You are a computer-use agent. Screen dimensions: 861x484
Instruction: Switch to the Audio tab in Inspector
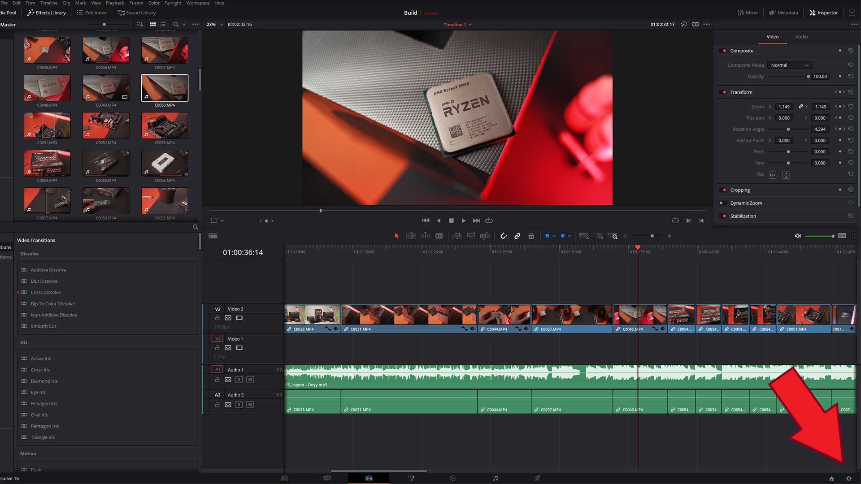tap(801, 37)
